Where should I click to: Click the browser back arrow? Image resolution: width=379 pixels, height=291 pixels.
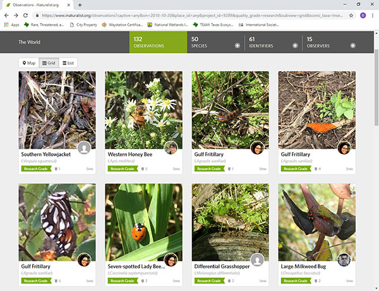(x=6, y=15)
